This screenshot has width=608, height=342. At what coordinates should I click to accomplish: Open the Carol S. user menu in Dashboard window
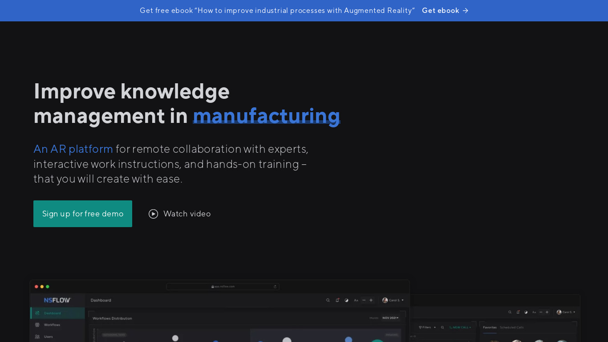(393, 300)
